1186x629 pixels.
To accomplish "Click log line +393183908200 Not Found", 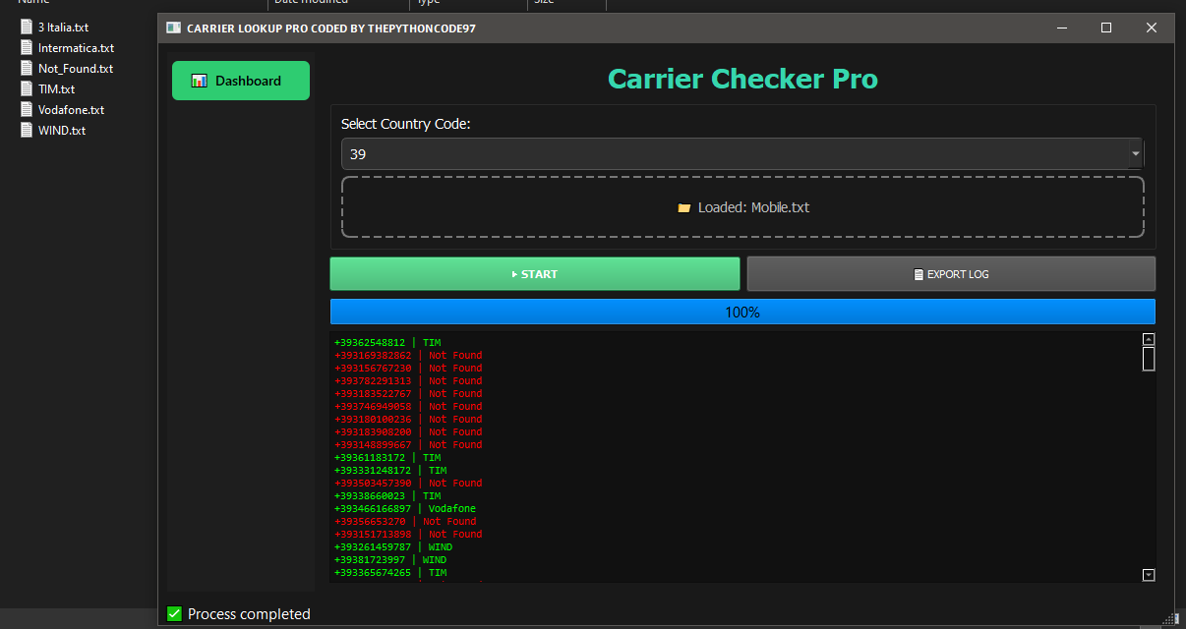I will point(408,432).
